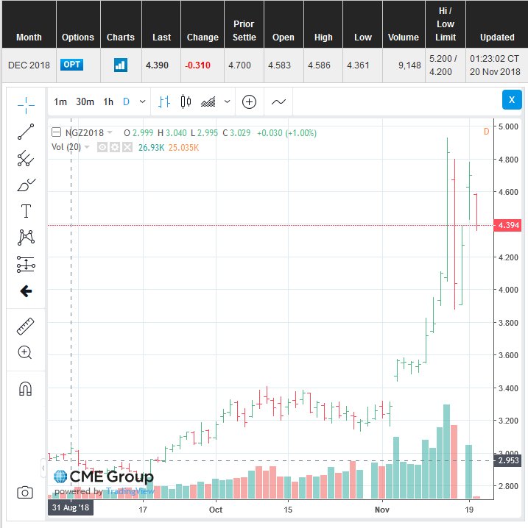The height and width of the screenshot is (528, 528).
Task: Click the 4.394 current price label
Action: [x=507, y=225]
